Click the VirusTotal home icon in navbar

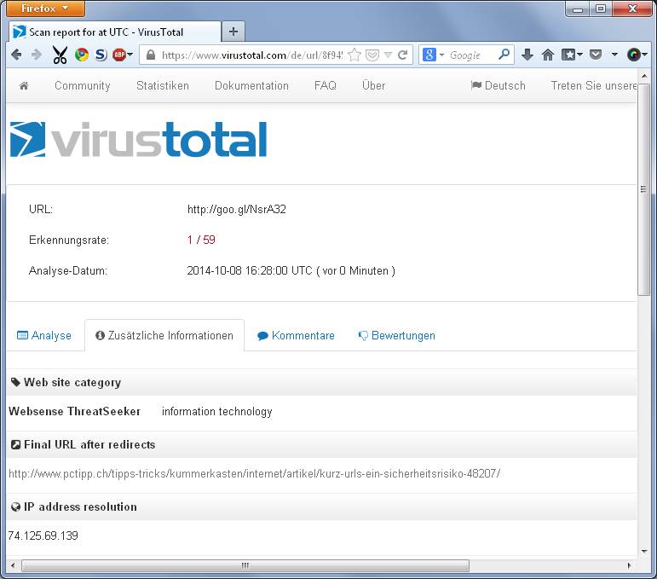(x=24, y=85)
